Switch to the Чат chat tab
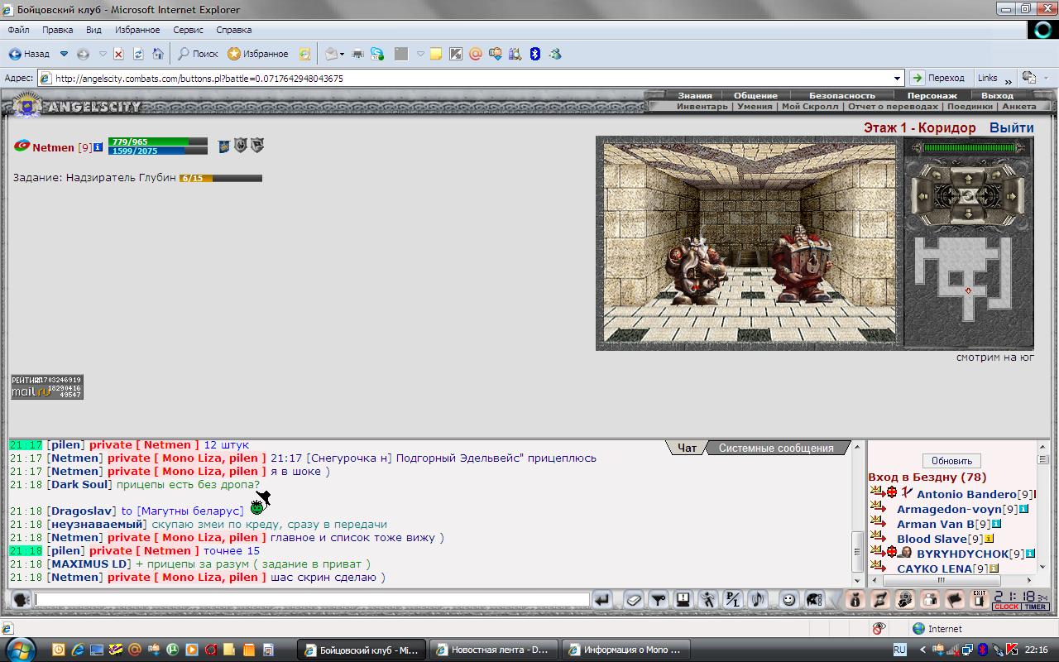This screenshot has height=662, width=1059. pos(687,448)
